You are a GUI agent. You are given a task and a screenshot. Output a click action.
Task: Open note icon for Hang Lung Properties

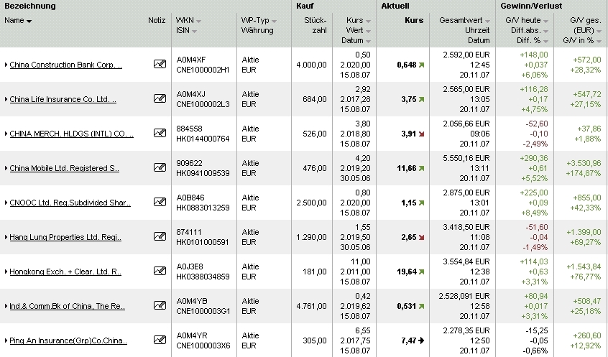tap(160, 237)
